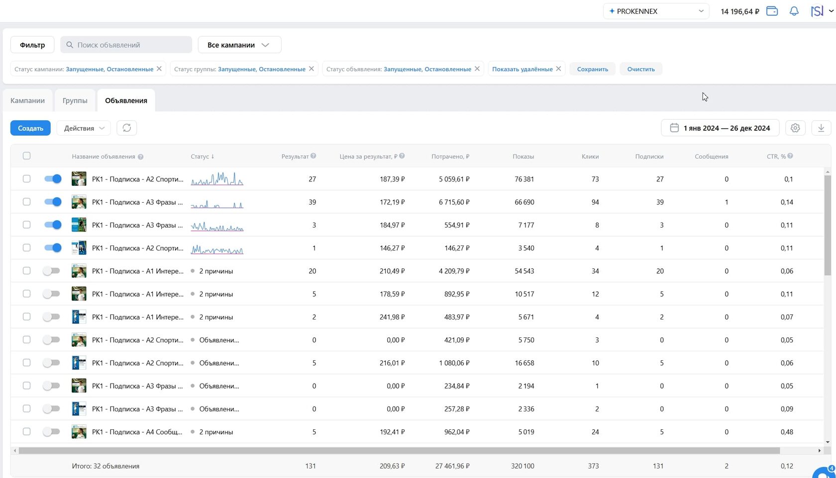The height and width of the screenshot is (478, 836).
Task: Turn off the first ad's toggle switch
Action: 53,179
